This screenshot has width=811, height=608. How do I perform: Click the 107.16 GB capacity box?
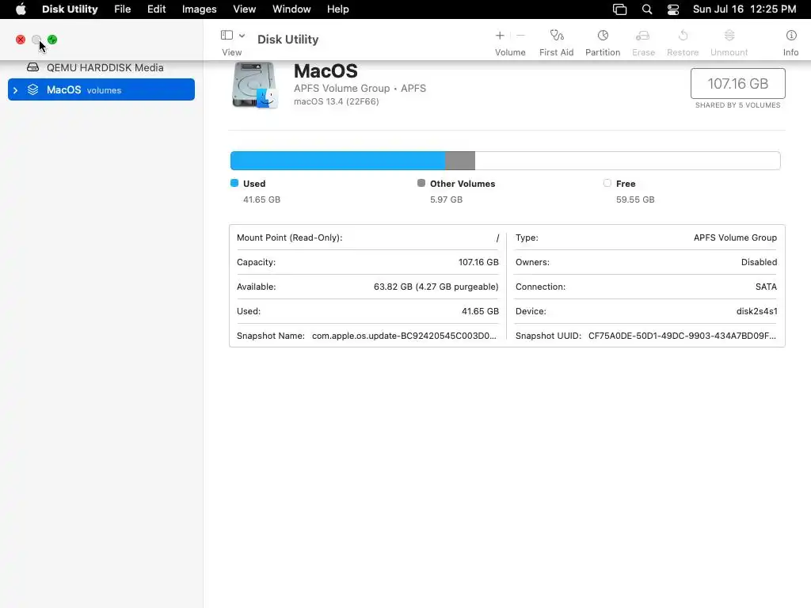pyautogui.click(x=738, y=83)
